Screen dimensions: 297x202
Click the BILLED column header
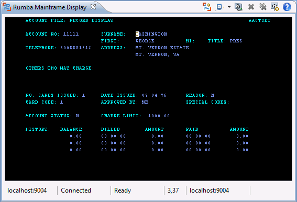(110, 129)
